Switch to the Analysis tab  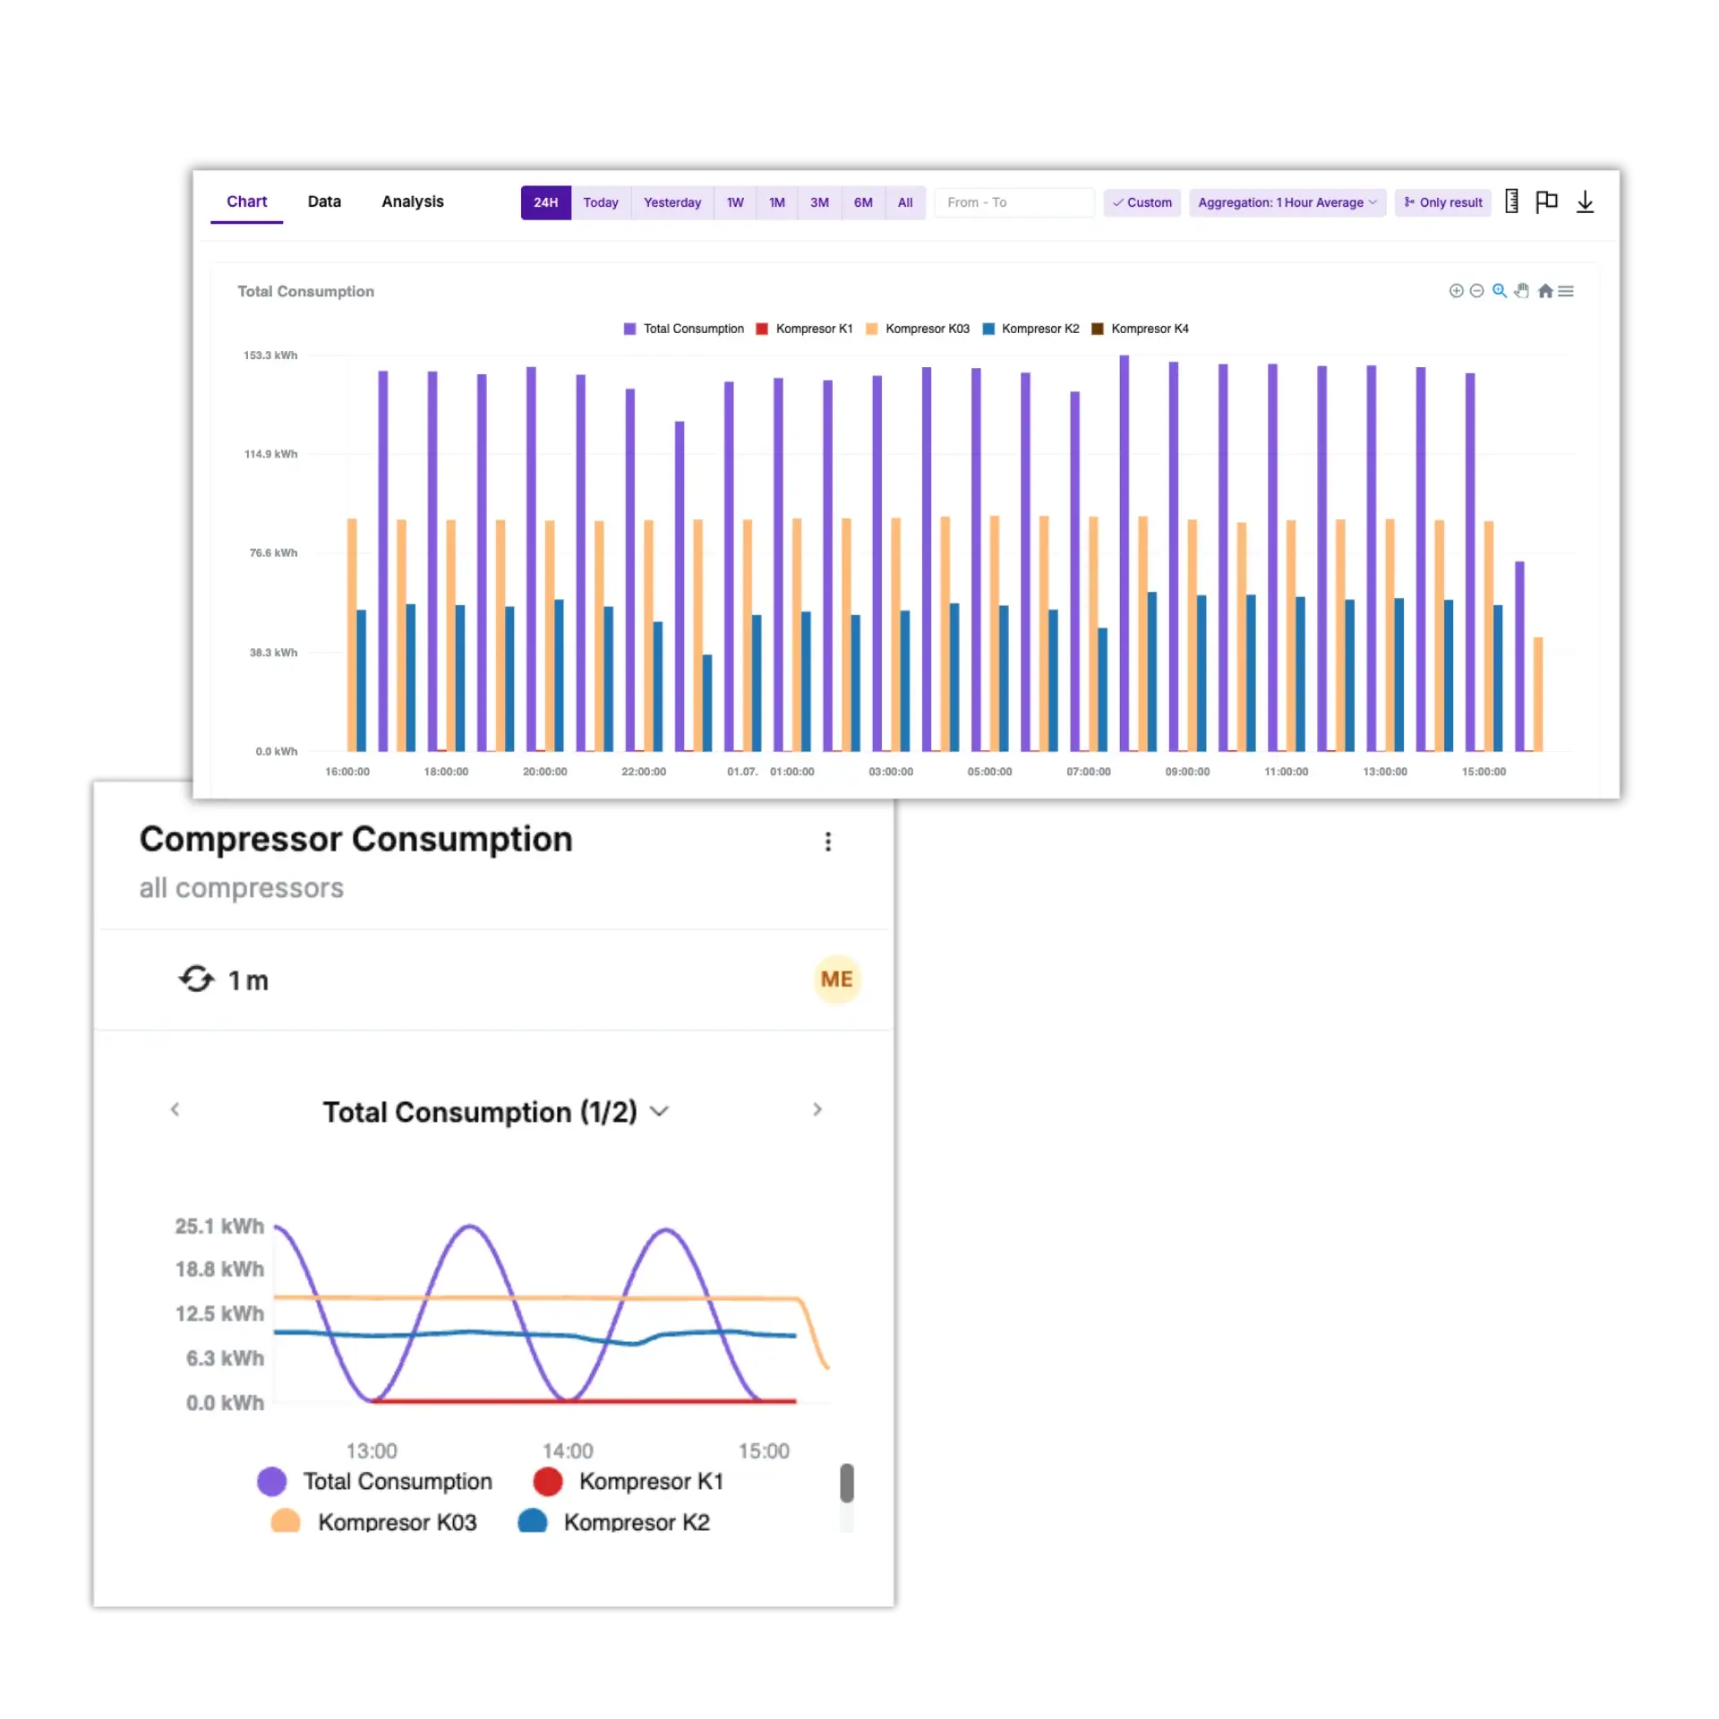[x=412, y=201]
